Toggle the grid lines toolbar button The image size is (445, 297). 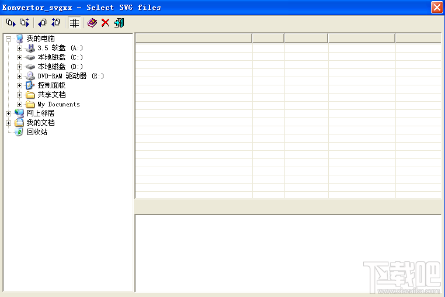click(74, 23)
